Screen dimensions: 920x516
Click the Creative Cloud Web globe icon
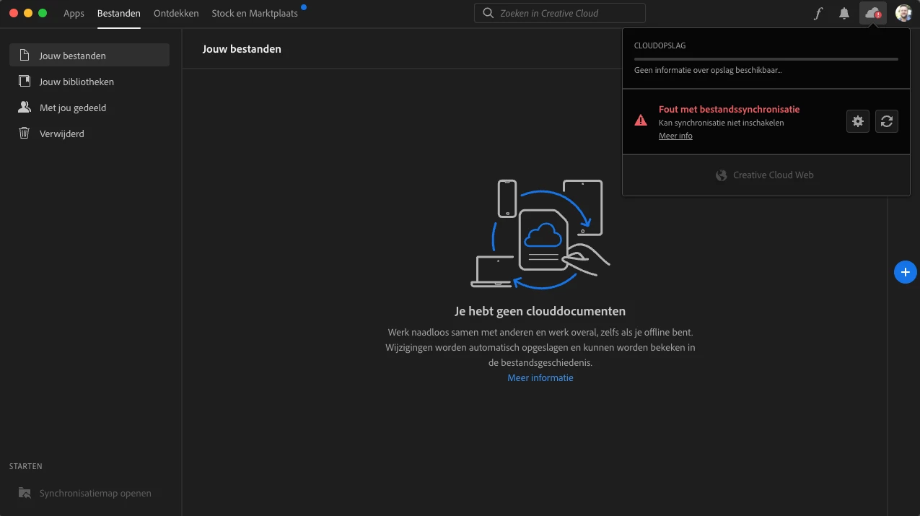[x=721, y=175]
